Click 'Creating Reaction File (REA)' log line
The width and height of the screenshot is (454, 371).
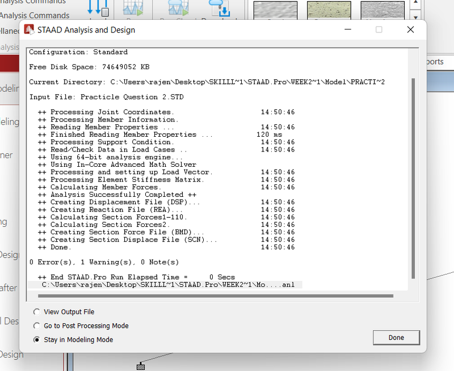[166, 210]
